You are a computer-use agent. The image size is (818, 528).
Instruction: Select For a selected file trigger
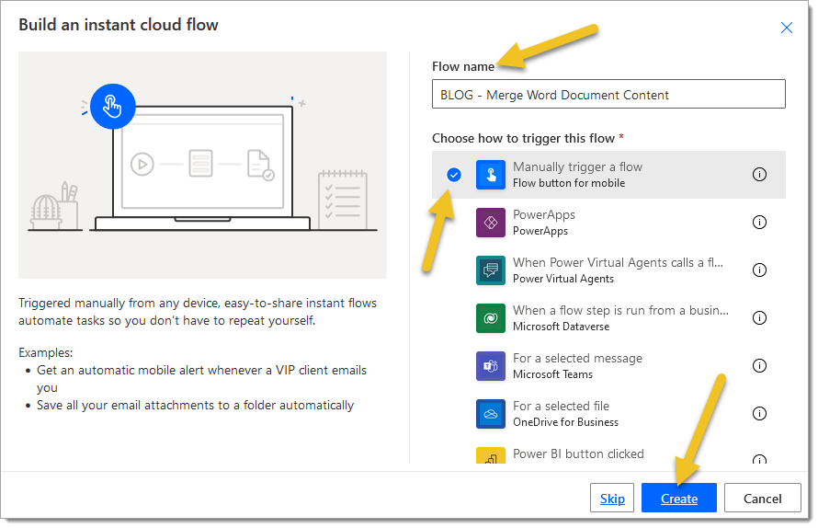click(x=608, y=414)
